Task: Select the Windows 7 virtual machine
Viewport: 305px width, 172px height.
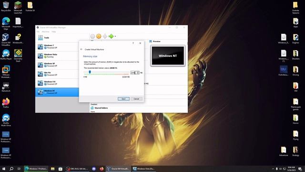Action: [x=57, y=47]
